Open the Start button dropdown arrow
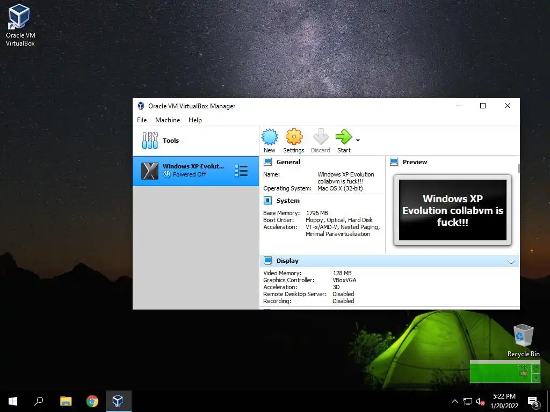550x412 pixels. 358,141
